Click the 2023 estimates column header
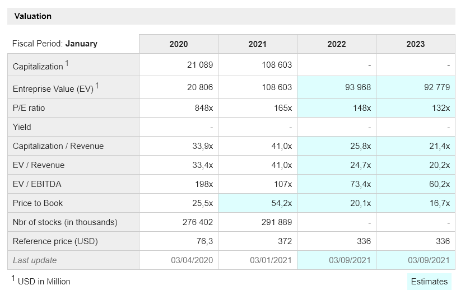 [x=415, y=44]
